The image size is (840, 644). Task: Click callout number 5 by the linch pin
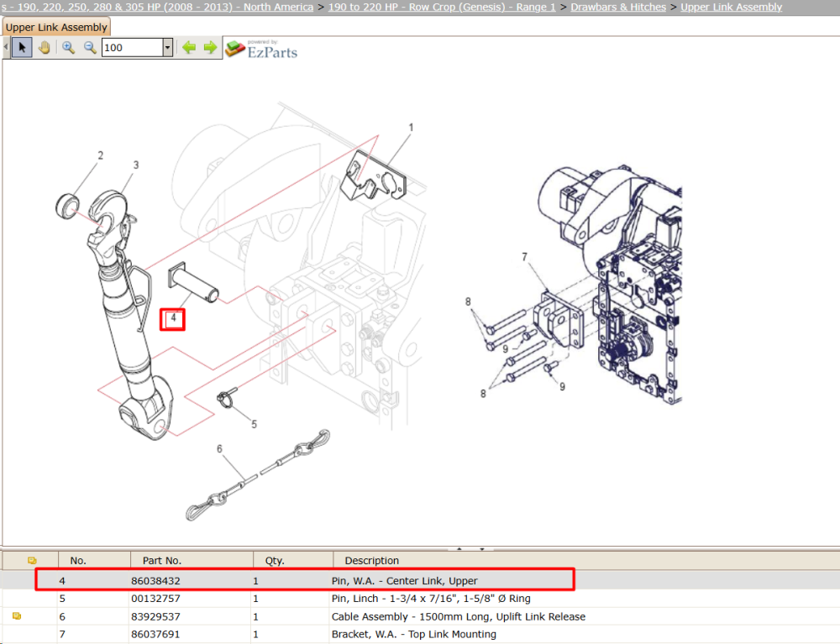coord(254,424)
